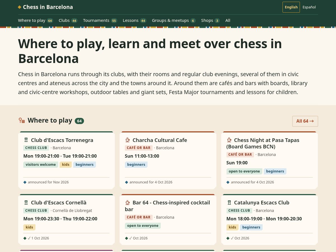Click the 'visitors welcome' tag
The height and width of the screenshot is (252, 336).
pyautogui.click(x=41, y=165)
